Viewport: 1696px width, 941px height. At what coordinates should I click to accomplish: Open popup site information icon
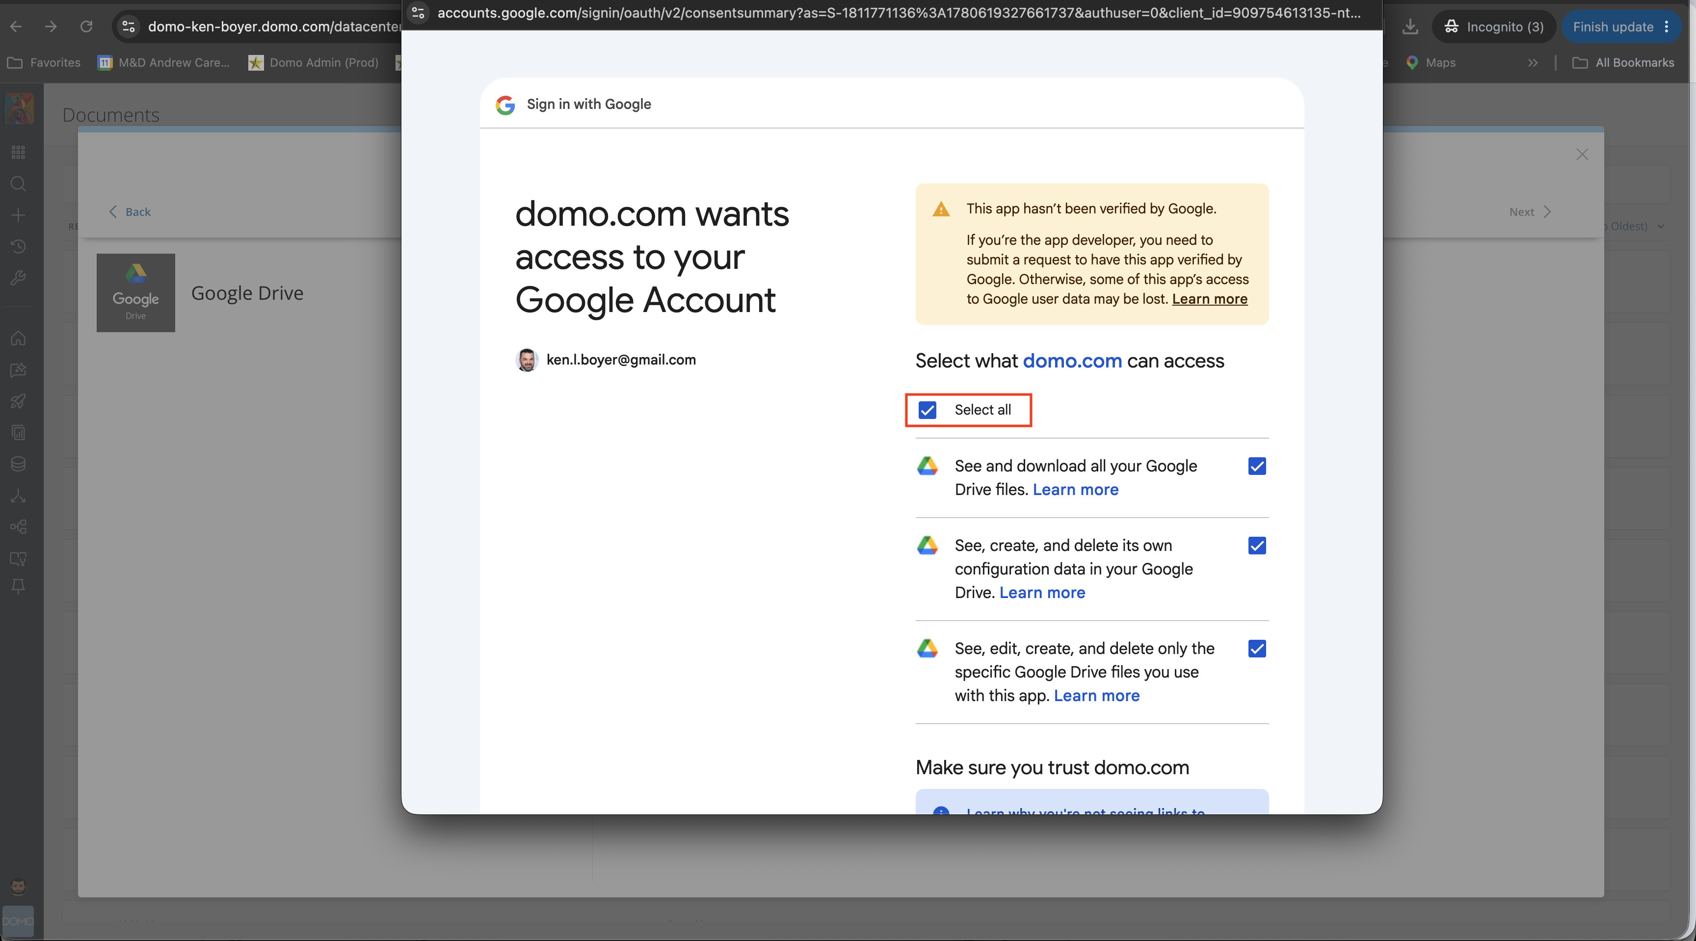[x=418, y=12]
